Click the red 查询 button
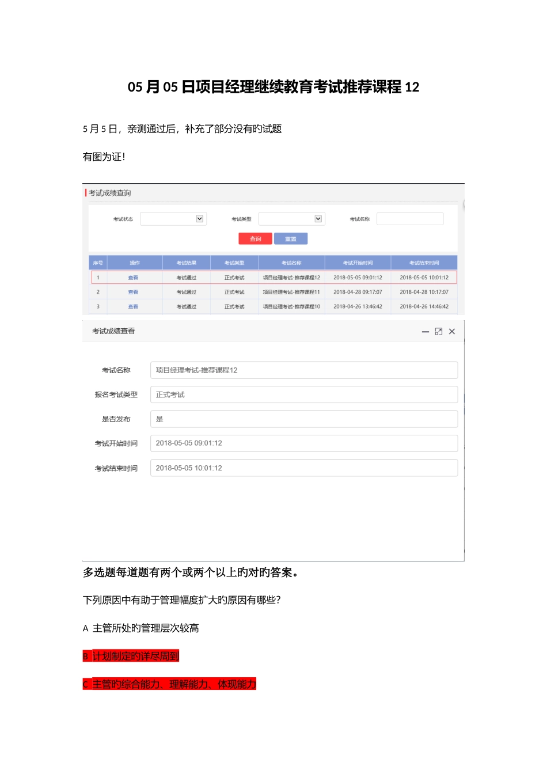This screenshot has height=774, width=547. click(255, 239)
